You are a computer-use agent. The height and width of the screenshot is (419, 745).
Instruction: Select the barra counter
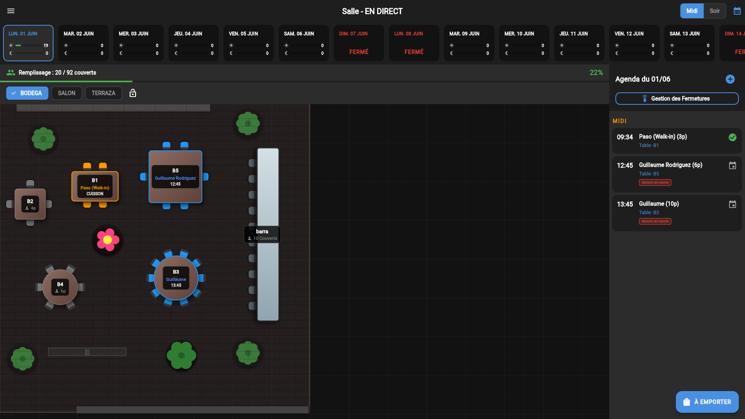click(x=268, y=234)
